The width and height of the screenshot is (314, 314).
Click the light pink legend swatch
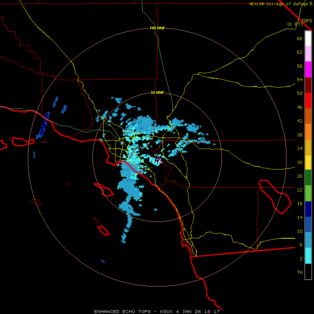(x=308, y=54)
